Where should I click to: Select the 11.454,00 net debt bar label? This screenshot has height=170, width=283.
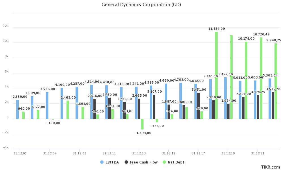click(x=216, y=29)
